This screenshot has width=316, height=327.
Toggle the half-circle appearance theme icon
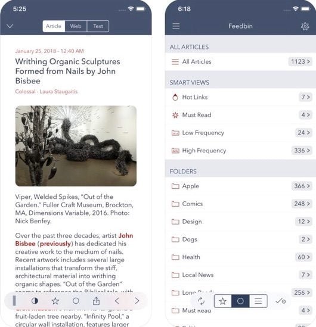(35, 301)
